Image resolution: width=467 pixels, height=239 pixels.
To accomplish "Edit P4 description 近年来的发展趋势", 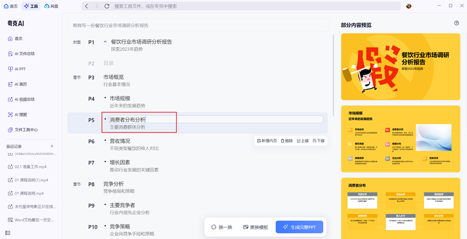I will (127, 106).
